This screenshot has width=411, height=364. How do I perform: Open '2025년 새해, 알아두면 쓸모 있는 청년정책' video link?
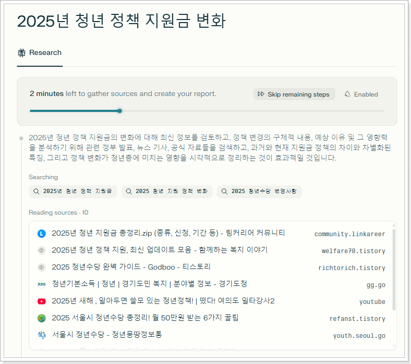[x=163, y=301]
